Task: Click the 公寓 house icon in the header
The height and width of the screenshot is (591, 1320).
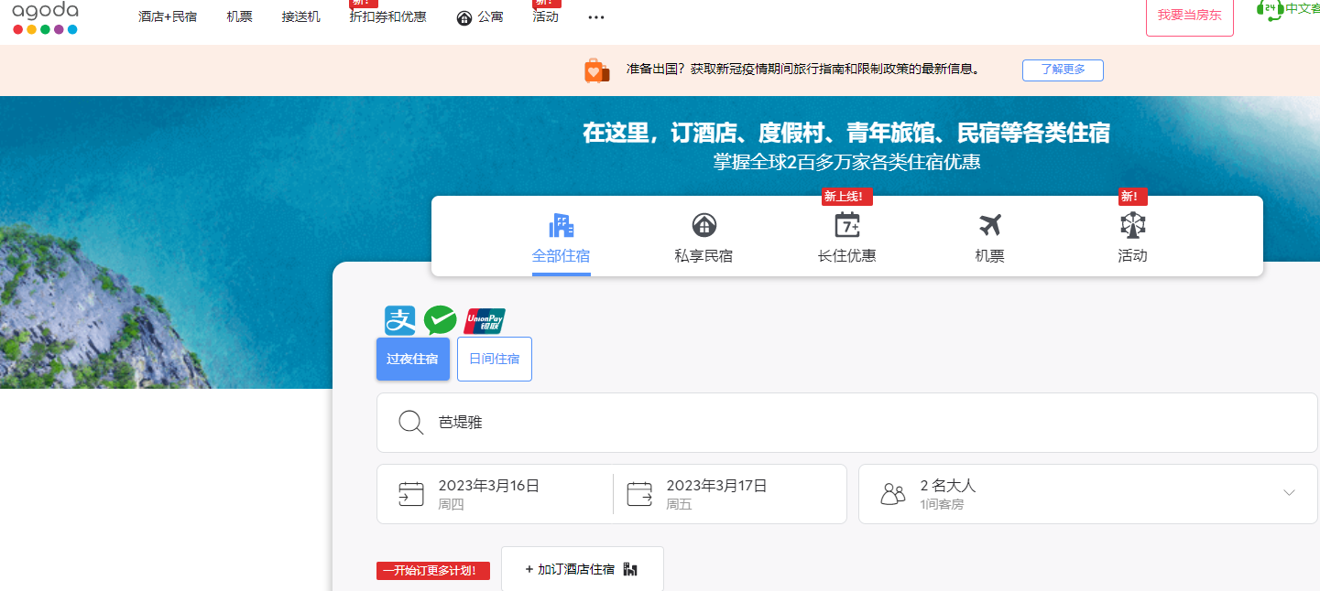Action: 464,17
